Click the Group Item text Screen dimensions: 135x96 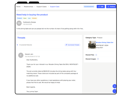(99, 47)
